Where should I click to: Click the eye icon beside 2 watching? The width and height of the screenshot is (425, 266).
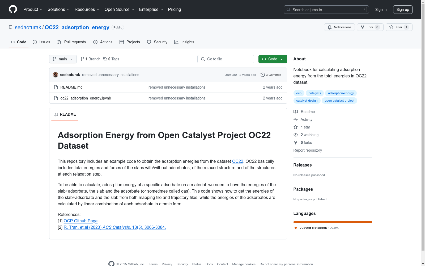click(x=296, y=135)
